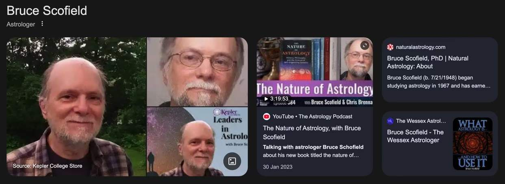Open the large Kepler College Store portrait

click(76, 107)
